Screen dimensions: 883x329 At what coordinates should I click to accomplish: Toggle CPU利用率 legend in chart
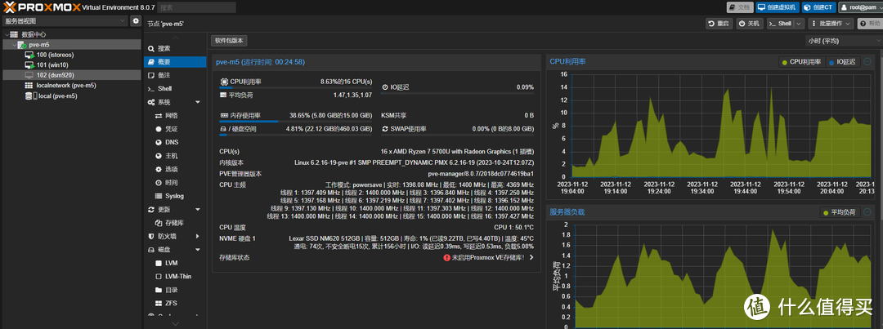click(x=800, y=62)
